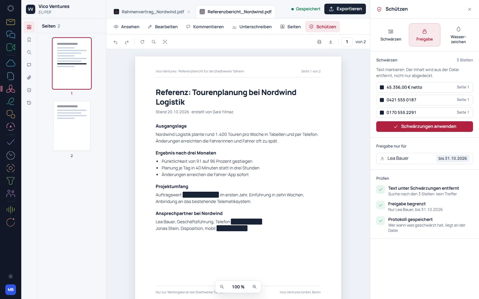
Task: Close the Rahmenvertrag_Nordwind.pdf tab
Action: (189, 12)
